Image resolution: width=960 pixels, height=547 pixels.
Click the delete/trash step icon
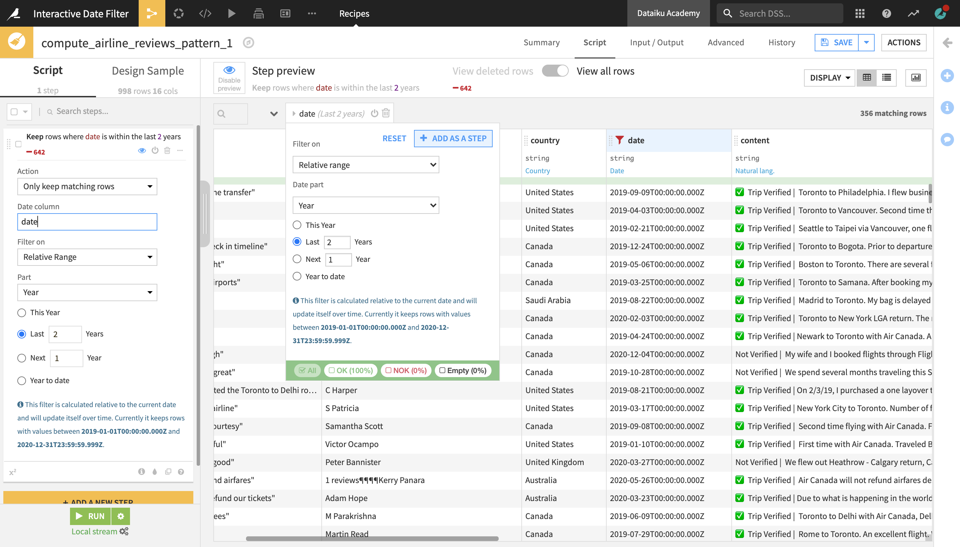pos(167,151)
